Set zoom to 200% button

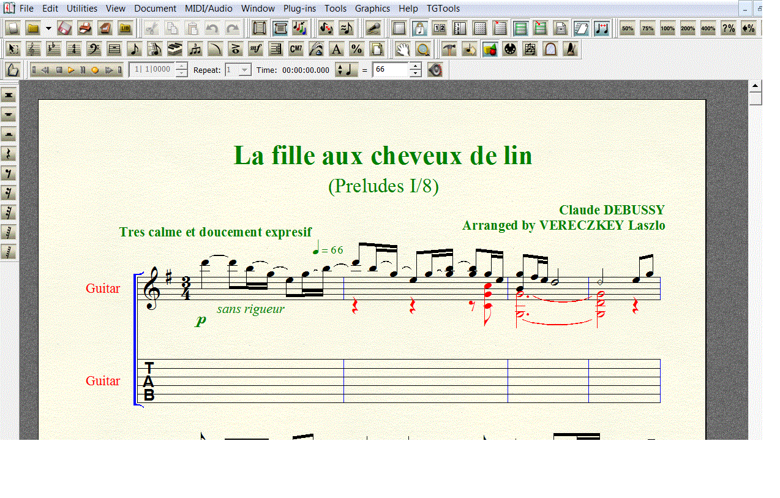(688, 28)
